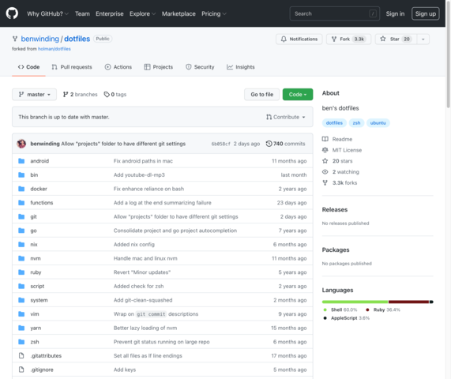Open the 'Add youtube-dl-mp3' commit message
This screenshot has height=379, width=451.
[139, 174]
